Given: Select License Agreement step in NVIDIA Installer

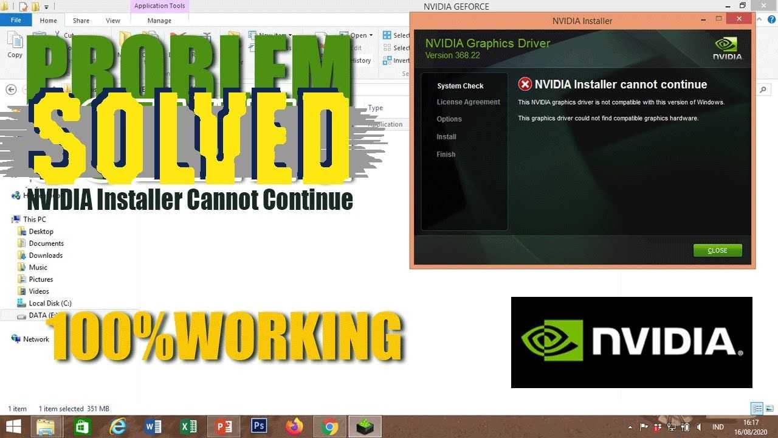Looking at the screenshot, I should pyautogui.click(x=468, y=102).
